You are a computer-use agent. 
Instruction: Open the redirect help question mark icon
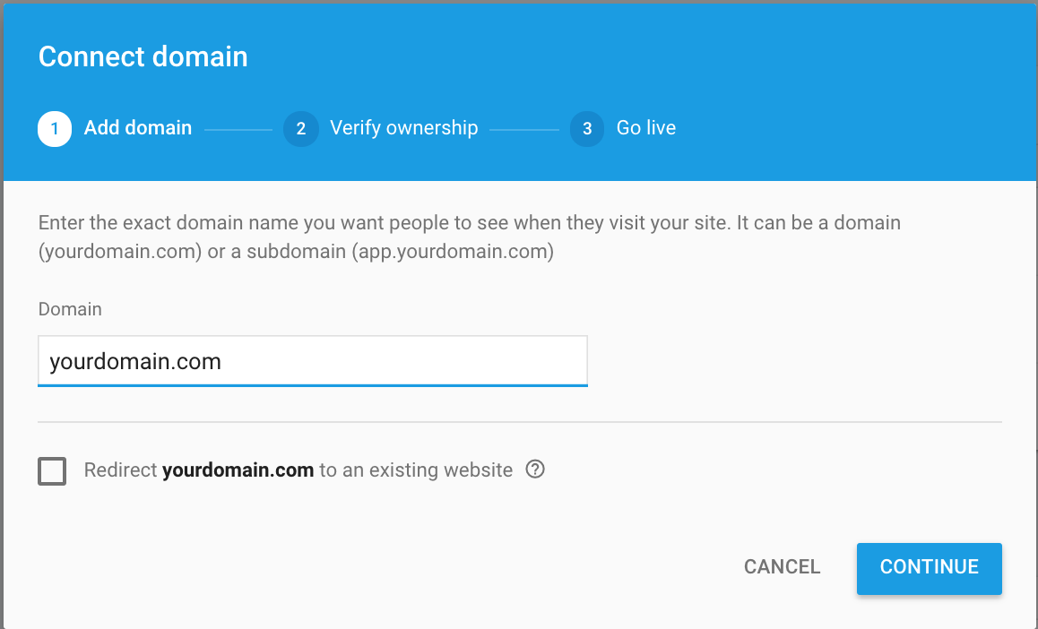tap(535, 469)
